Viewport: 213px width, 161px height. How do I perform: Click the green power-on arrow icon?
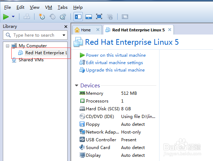tap(82, 55)
